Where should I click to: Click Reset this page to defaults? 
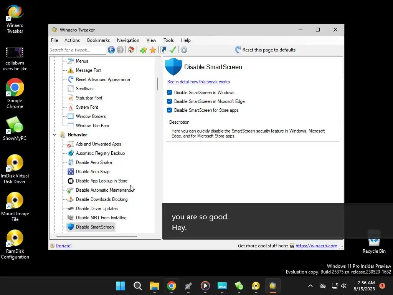point(266,50)
